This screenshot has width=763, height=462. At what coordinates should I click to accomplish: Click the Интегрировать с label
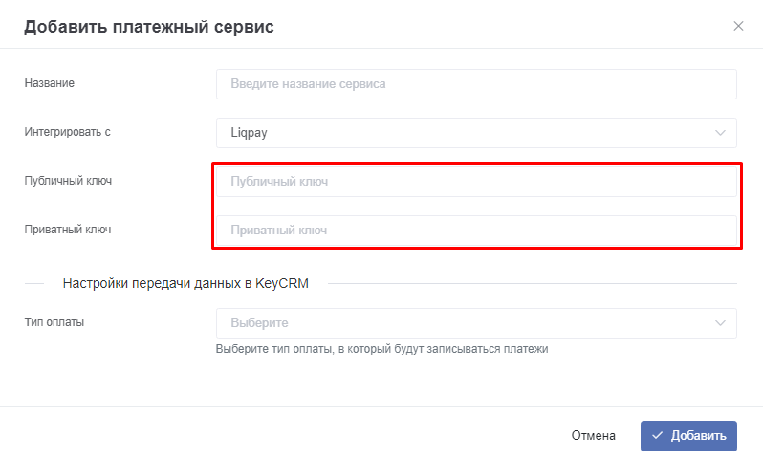click(68, 132)
